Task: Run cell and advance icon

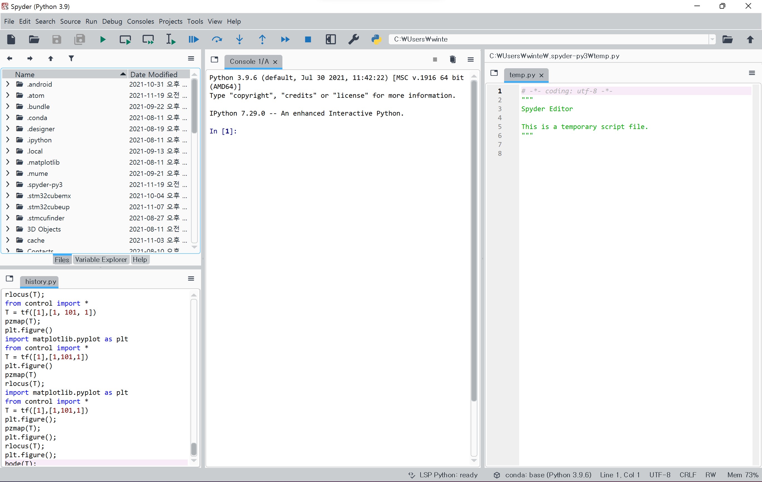Action: (x=148, y=39)
